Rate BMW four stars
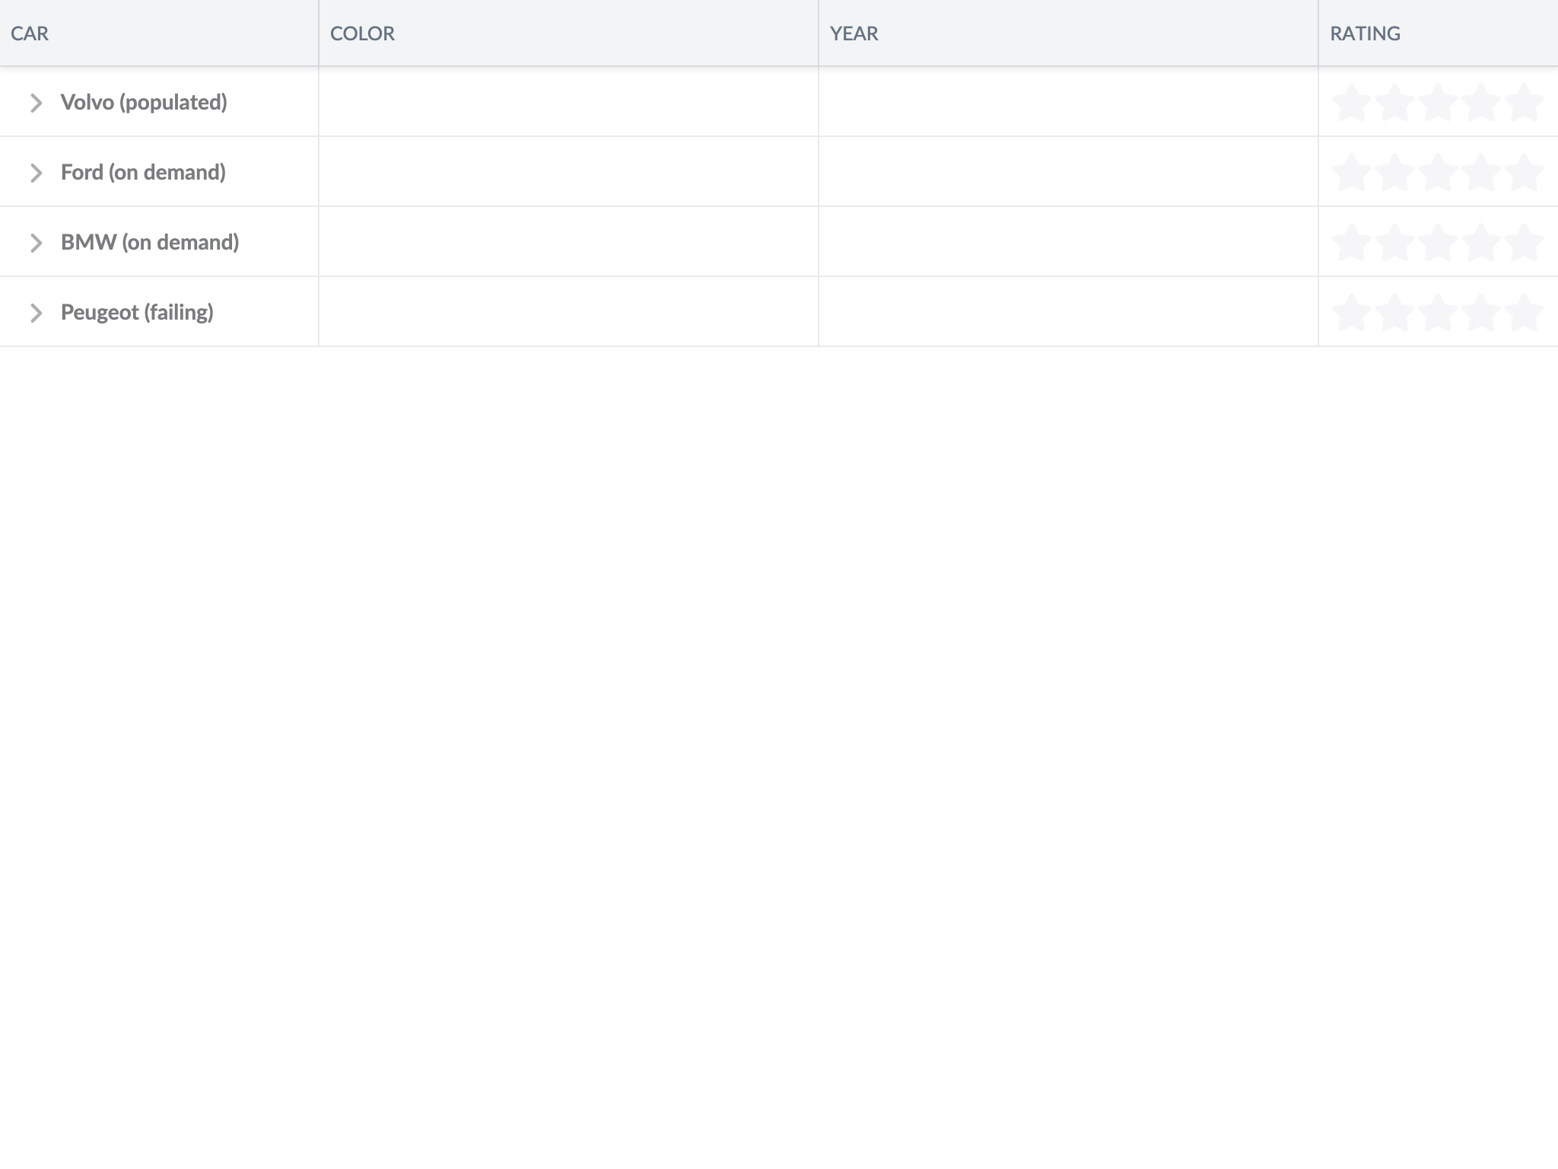This screenshot has height=1169, width=1558. click(x=1481, y=243)
